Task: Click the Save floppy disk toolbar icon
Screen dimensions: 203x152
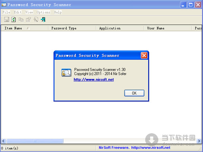Action: [6, 20]
